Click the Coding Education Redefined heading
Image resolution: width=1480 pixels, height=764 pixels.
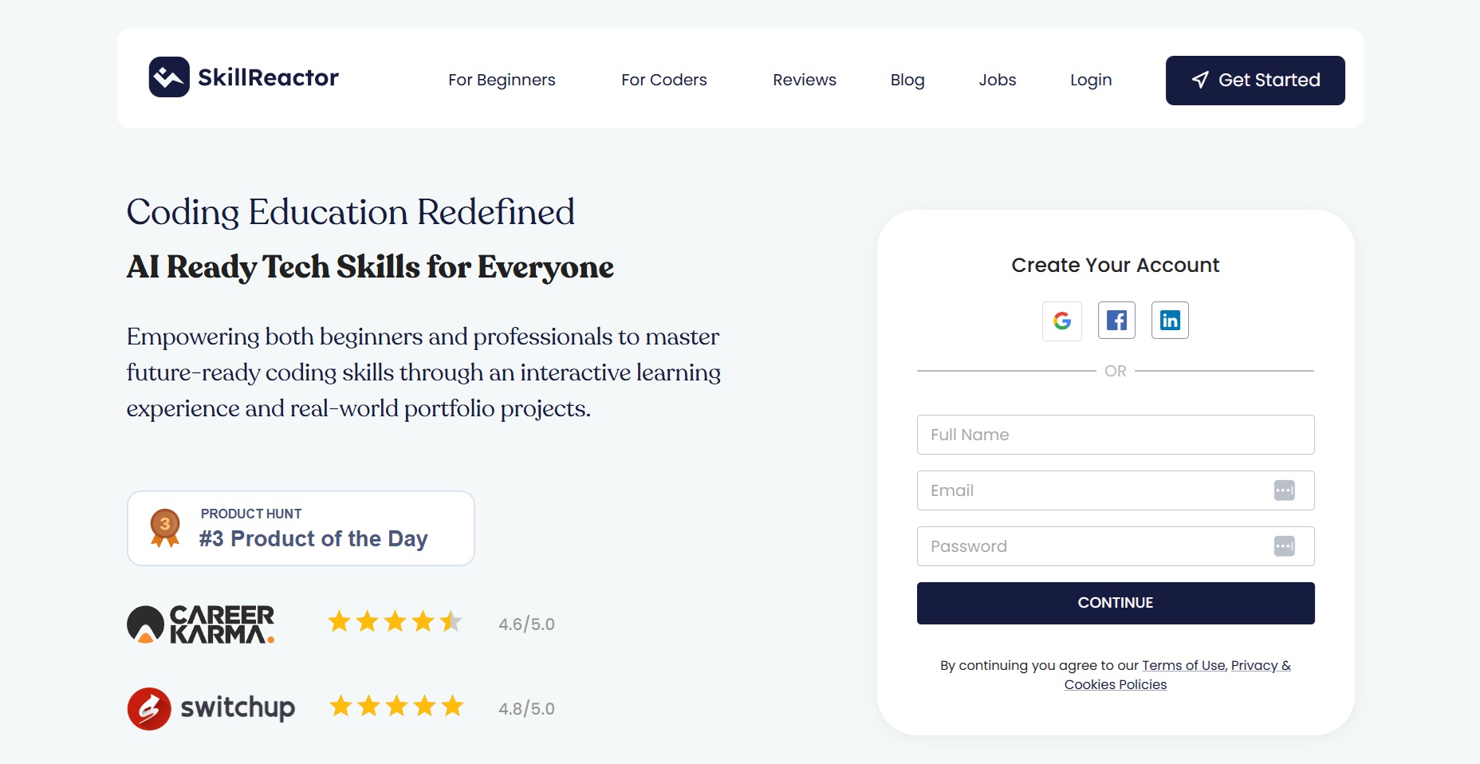point(351,212)
